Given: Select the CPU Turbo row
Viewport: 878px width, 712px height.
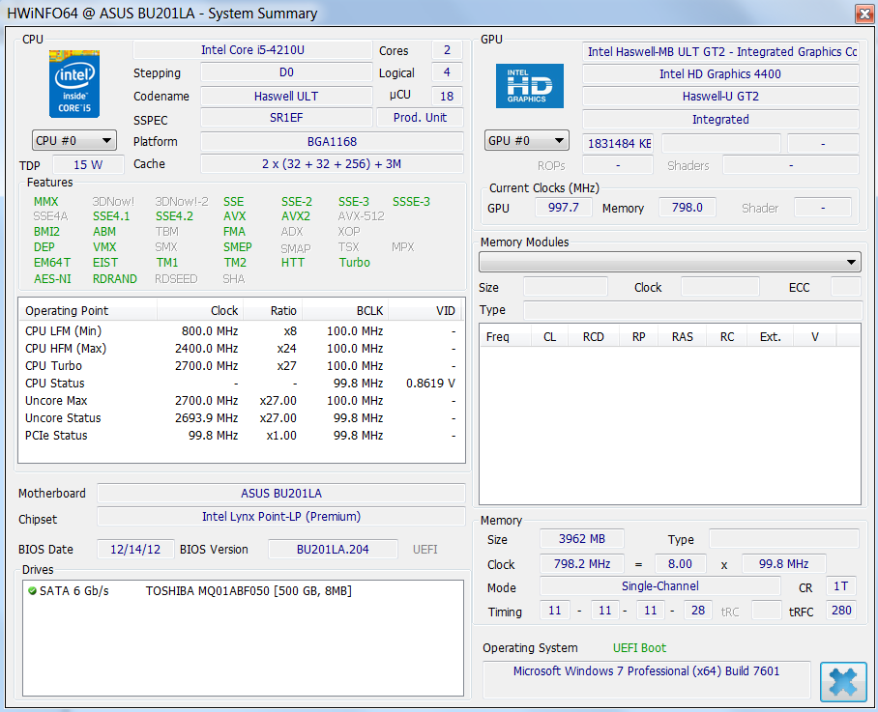Looking at the screenshot, I should tap(241, 366).
